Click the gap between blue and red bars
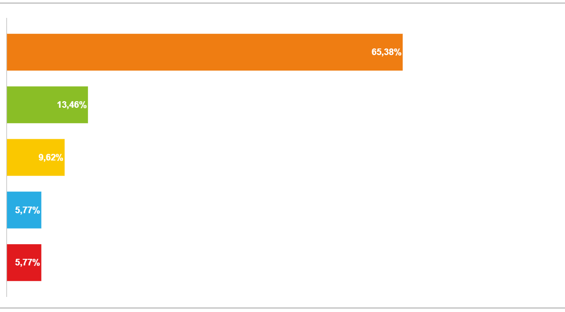The width and height of the screenshot is (565, 312). [24, 237]
